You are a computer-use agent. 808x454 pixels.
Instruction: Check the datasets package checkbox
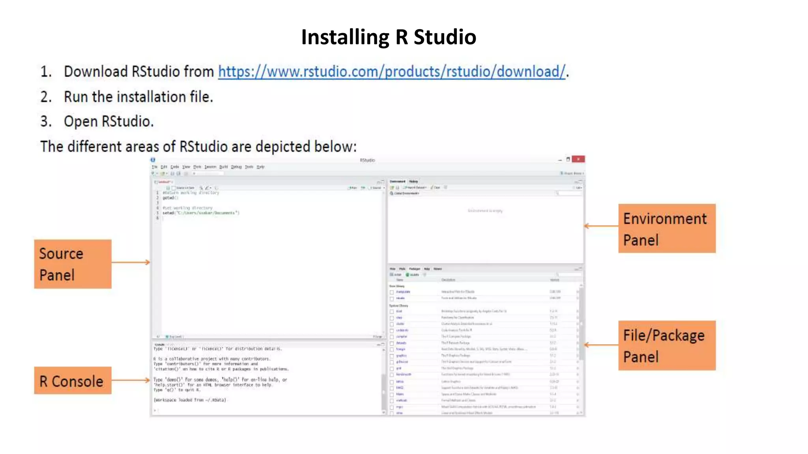(x=392, y=343)
